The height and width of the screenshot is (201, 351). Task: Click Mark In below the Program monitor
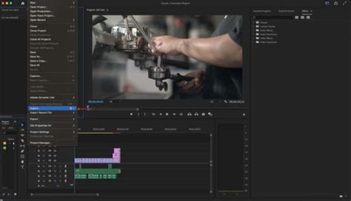(138, 114)
